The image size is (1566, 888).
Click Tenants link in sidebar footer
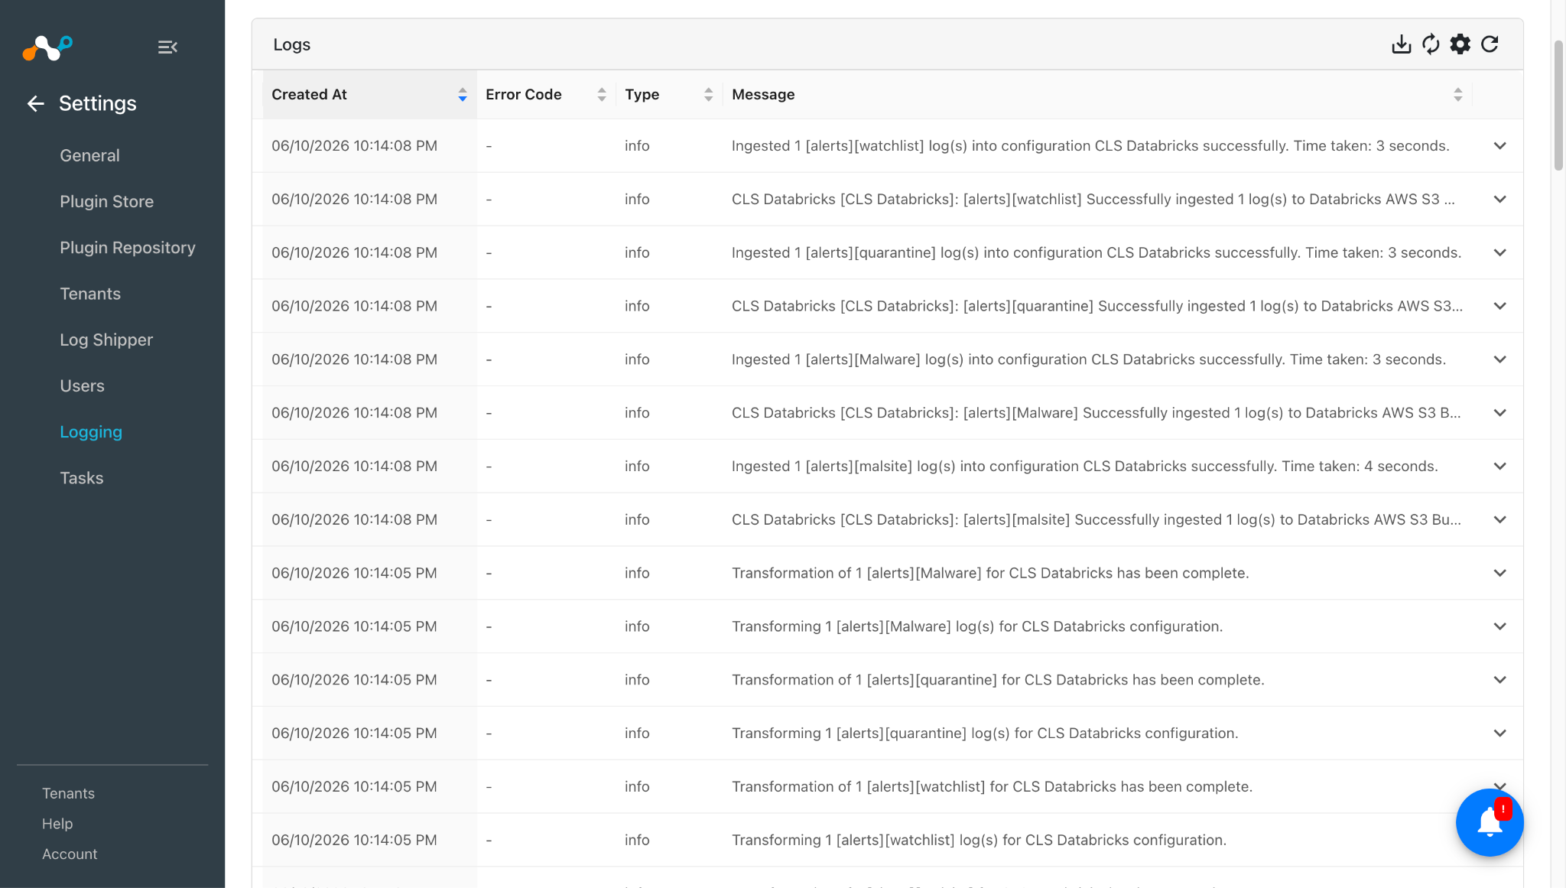pyautogui.click(x=68, y=793)
